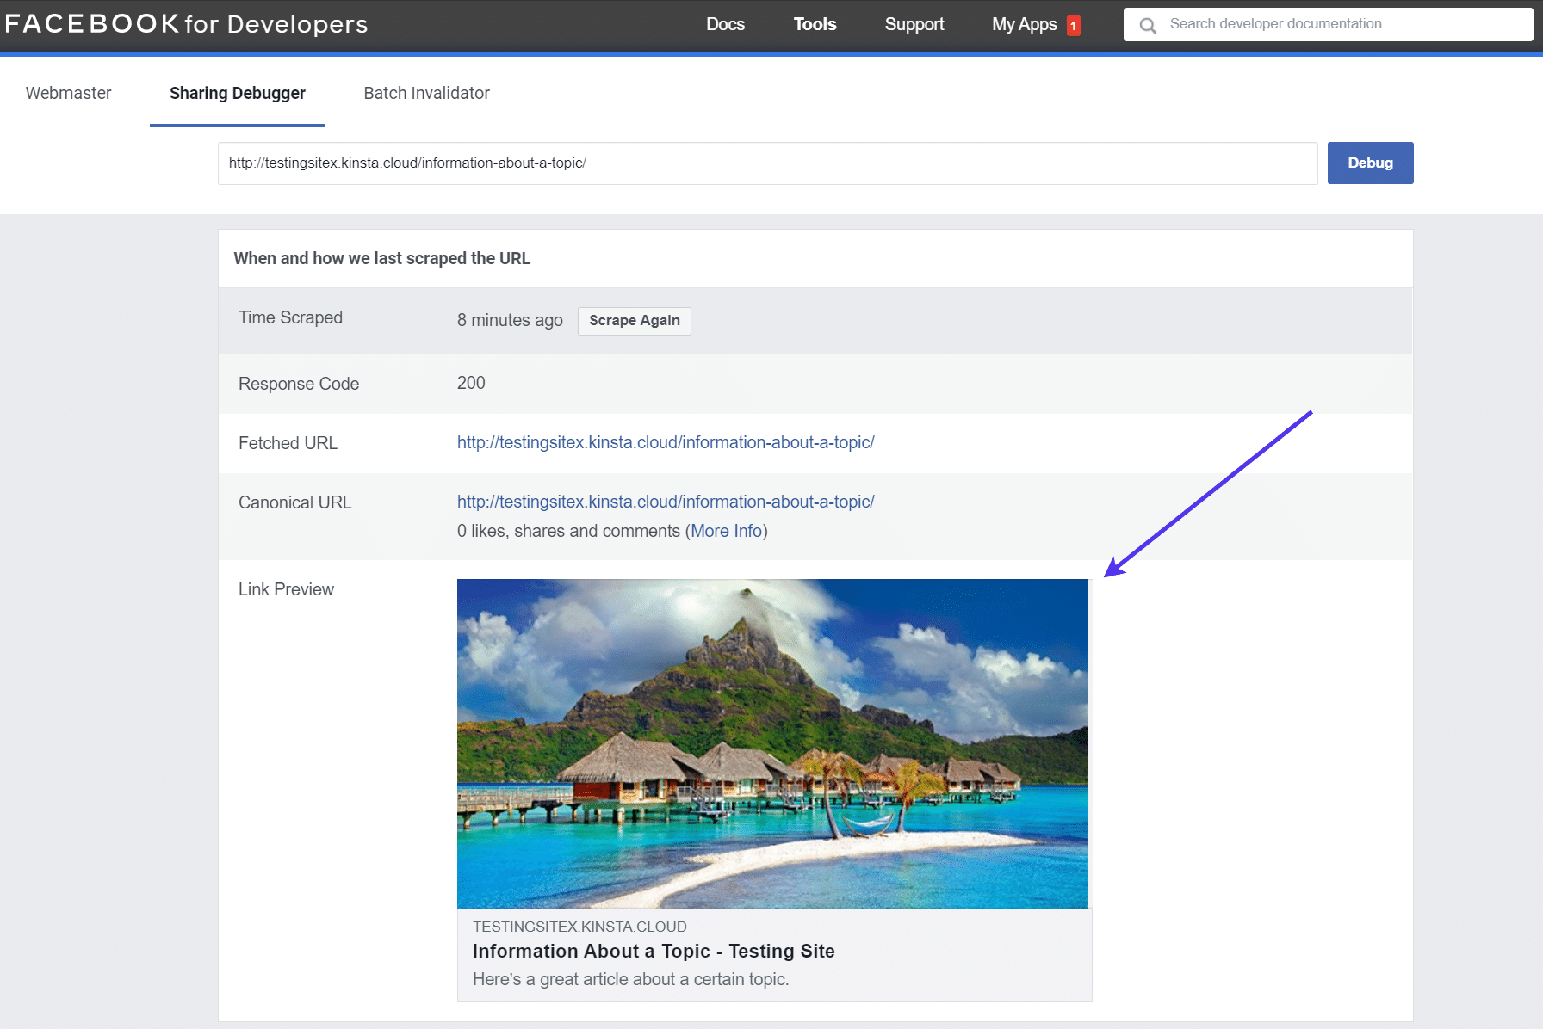Screen dimensions: 1543x1029
Task: Click the search magnifier icon
Action: tap(1148, 24)
